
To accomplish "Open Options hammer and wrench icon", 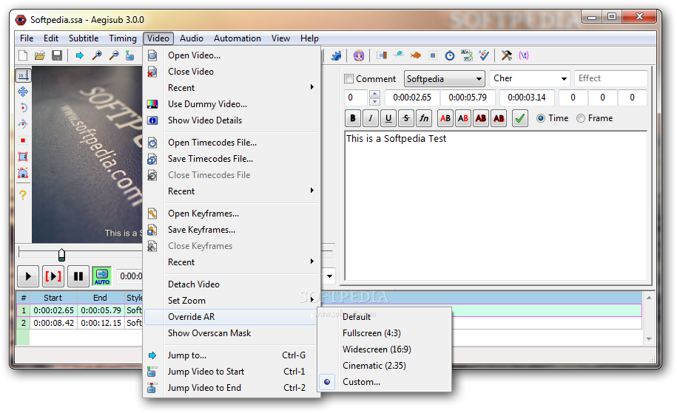I will click(x=506, y=55).
